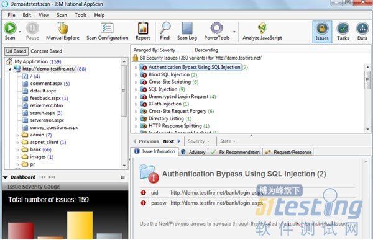Open the Fix Recommendation tab

pos(235,152)
